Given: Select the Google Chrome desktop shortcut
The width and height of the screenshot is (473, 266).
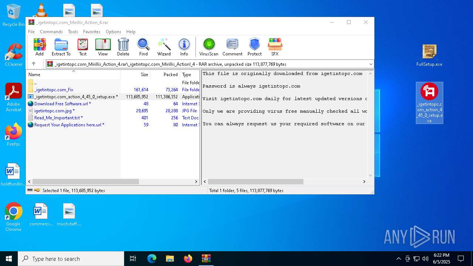Looking at the screenshot, I should tap(14, 217).
